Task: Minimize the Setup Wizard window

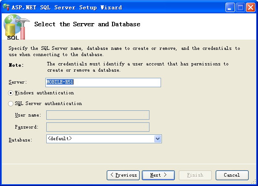Action: [230, 8]
